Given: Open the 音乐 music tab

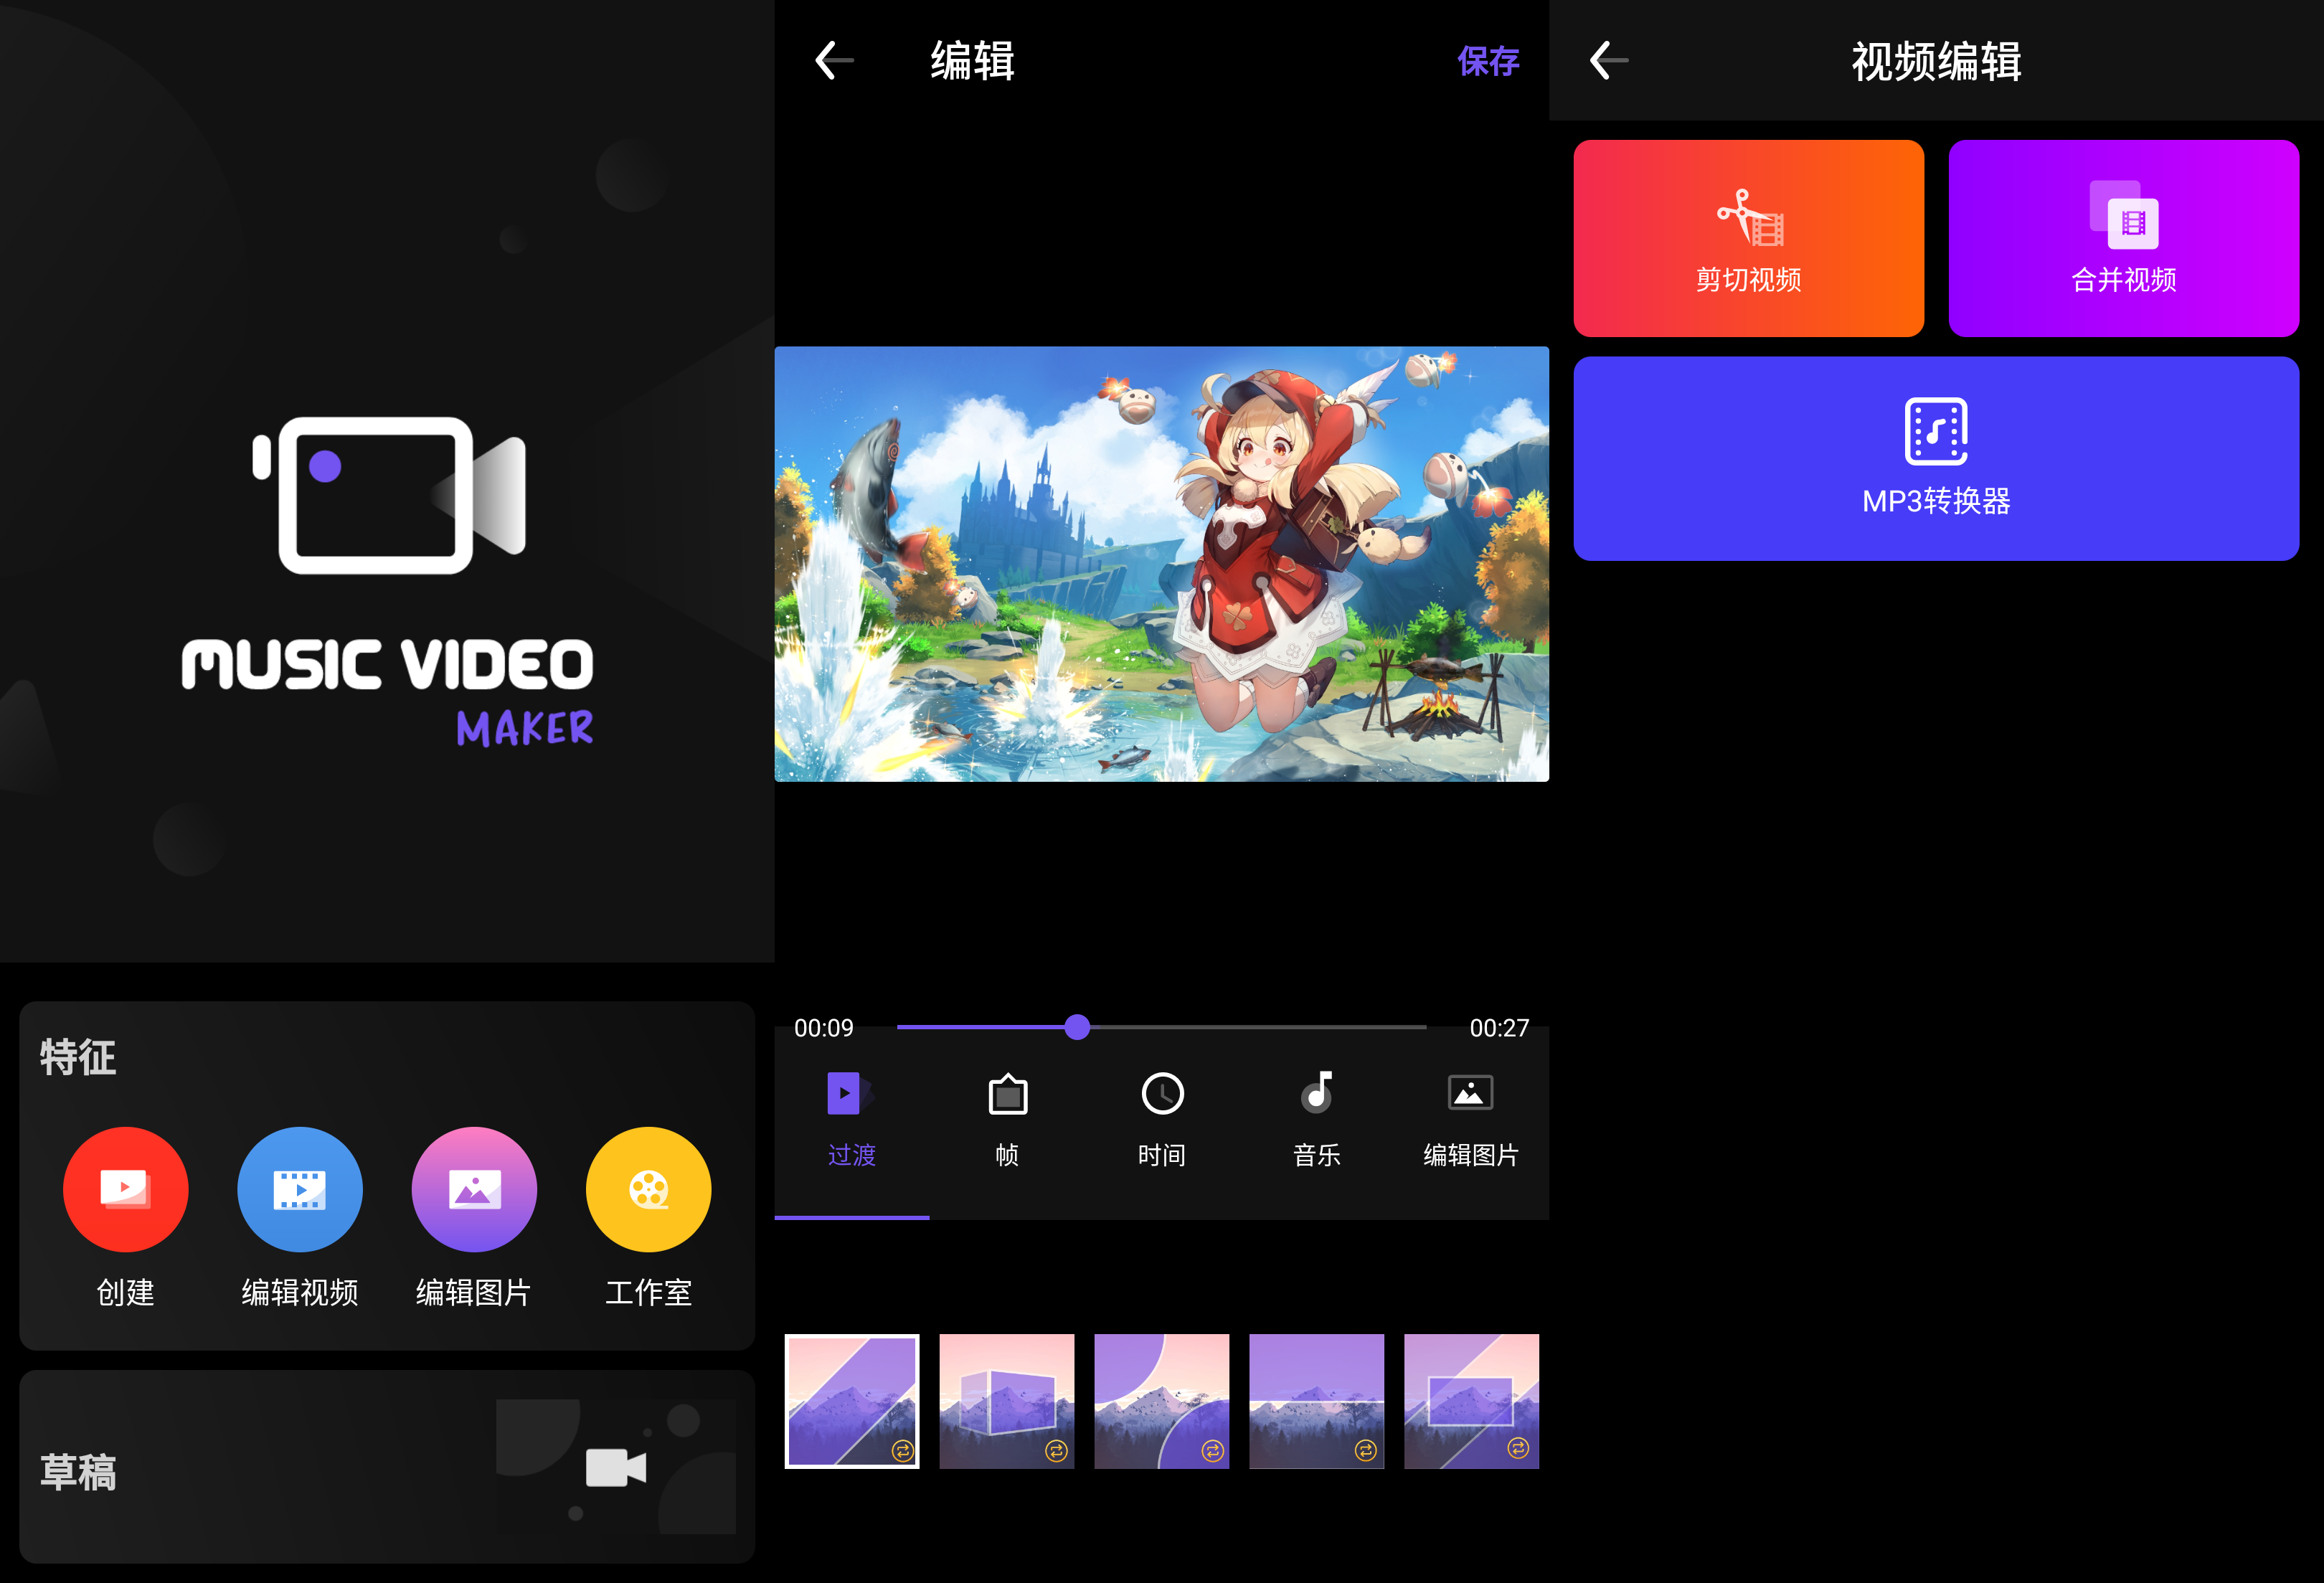Looking at the screenshot, I should point(1316,1120).
